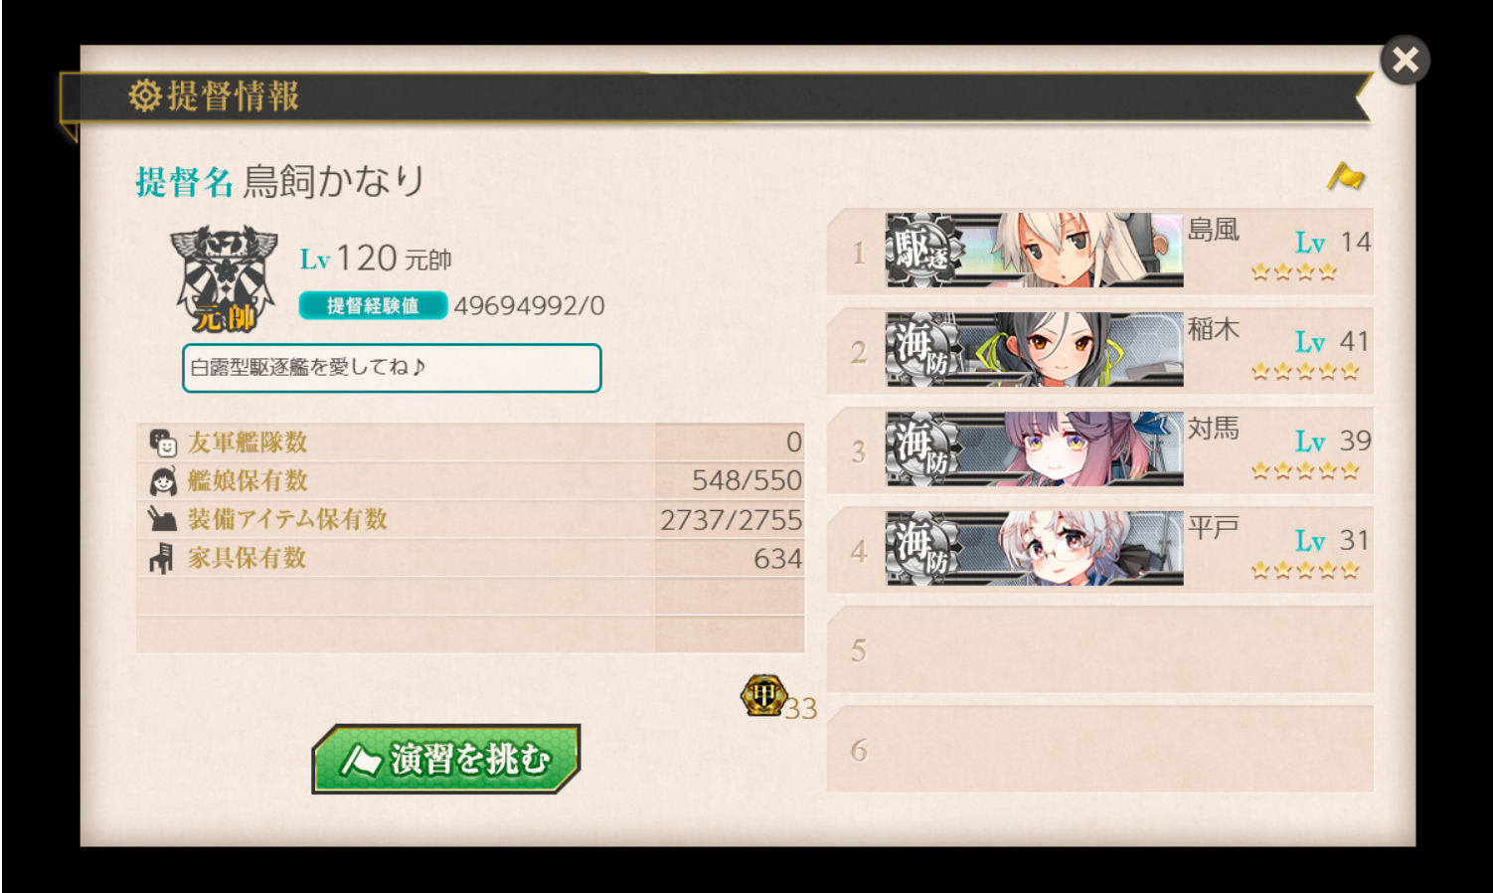The image size is (1493, 893).
Task: Click the yellow flag icon above the fleet list
Action: tap(1347, 176)
